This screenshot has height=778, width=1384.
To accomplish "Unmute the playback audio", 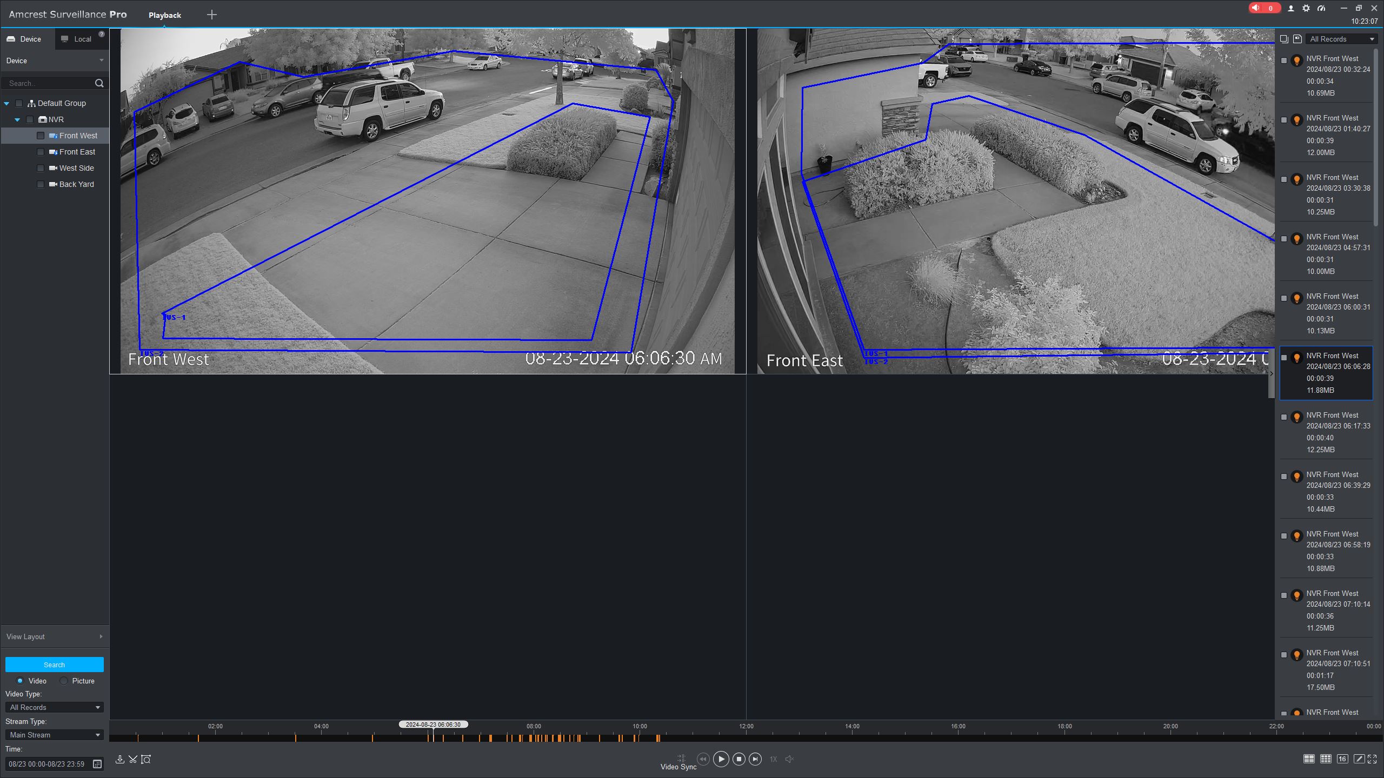I will [x=789, y=759].
